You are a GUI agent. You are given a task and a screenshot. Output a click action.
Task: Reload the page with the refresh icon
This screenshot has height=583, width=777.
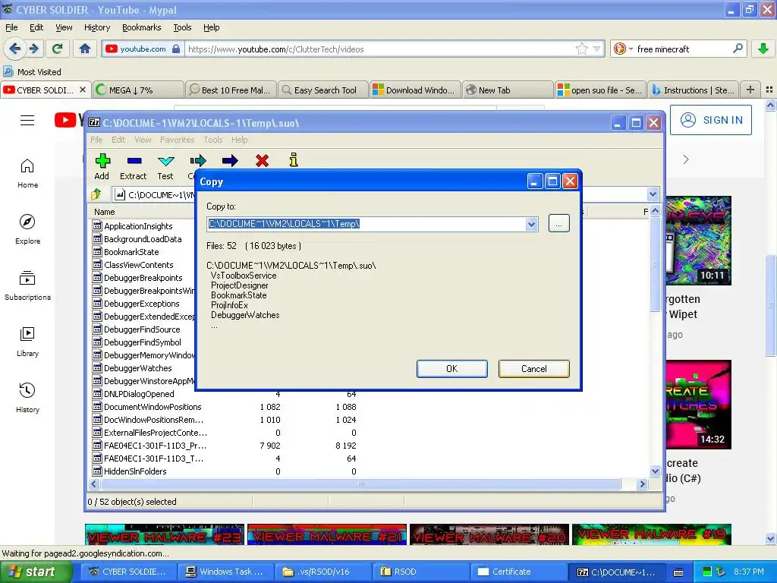click(58, 49)
